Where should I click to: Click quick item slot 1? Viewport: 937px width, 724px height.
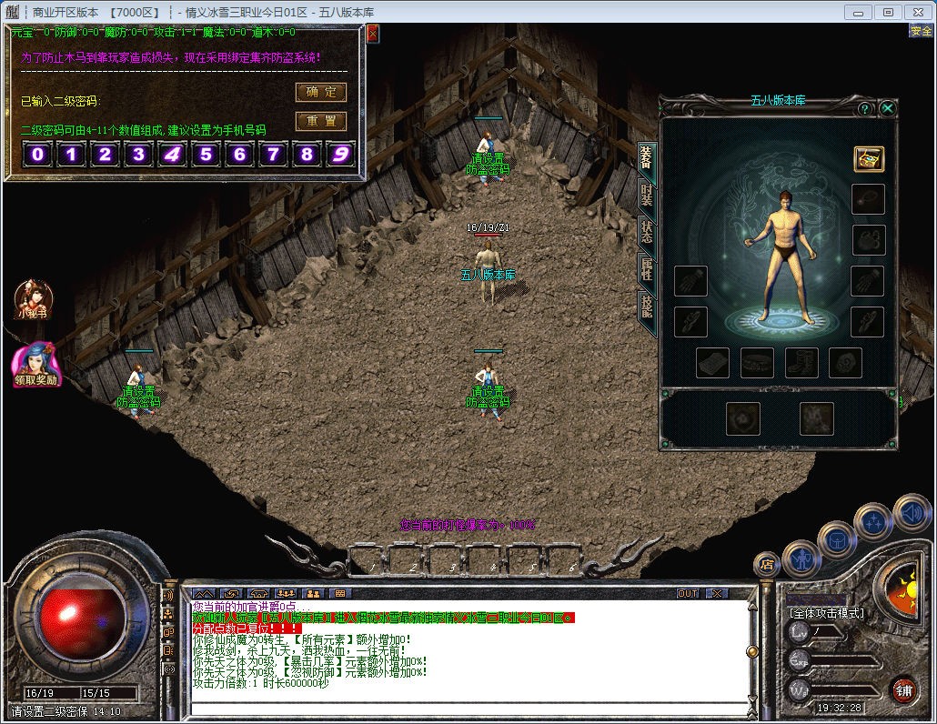(x=367, y=559)
